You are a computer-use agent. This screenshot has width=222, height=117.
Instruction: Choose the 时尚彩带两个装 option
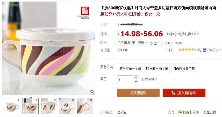click(x=157, y=68)
